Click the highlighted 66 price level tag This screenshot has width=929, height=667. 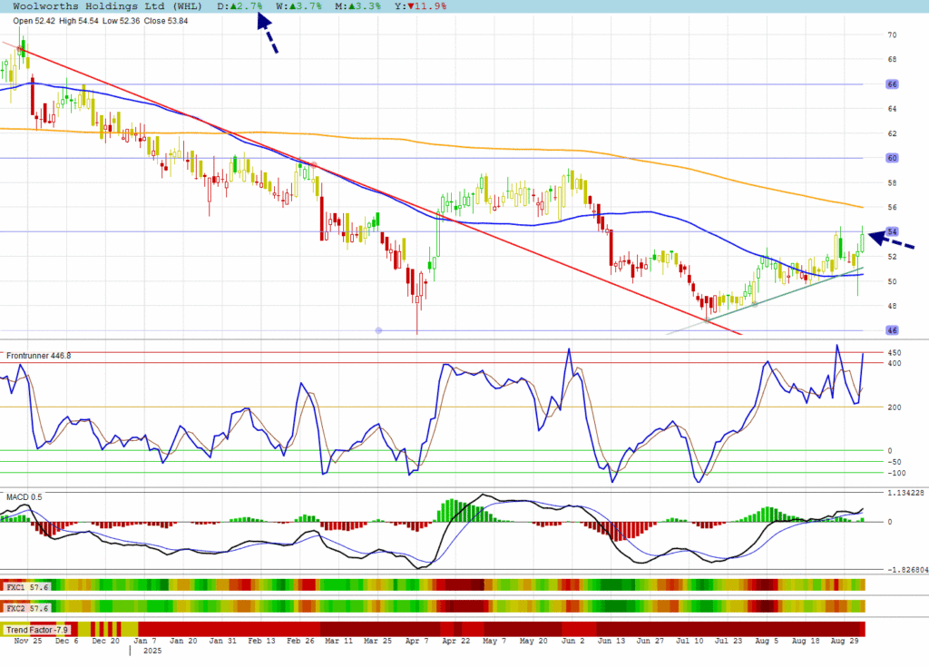pos(892,84)
